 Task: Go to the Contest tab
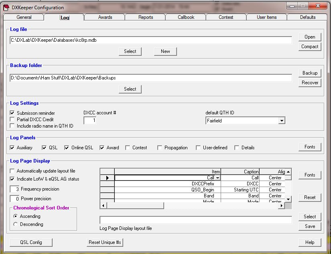click(226, 17)
